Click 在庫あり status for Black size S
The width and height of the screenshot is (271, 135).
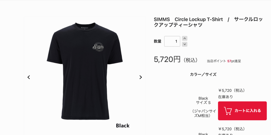(x=225, y=97)
